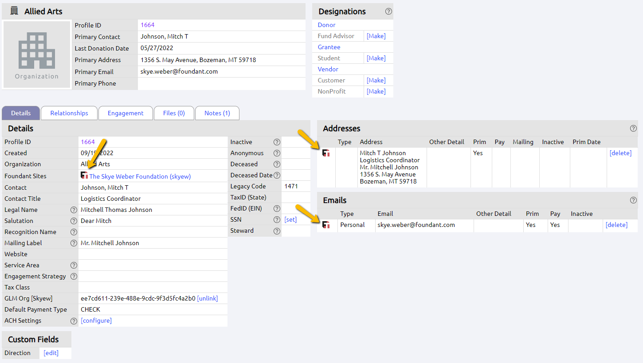This screenshot has width=643, height=363.
Task: Open the Emails panel help icon
Action: [x=633, y=200]
